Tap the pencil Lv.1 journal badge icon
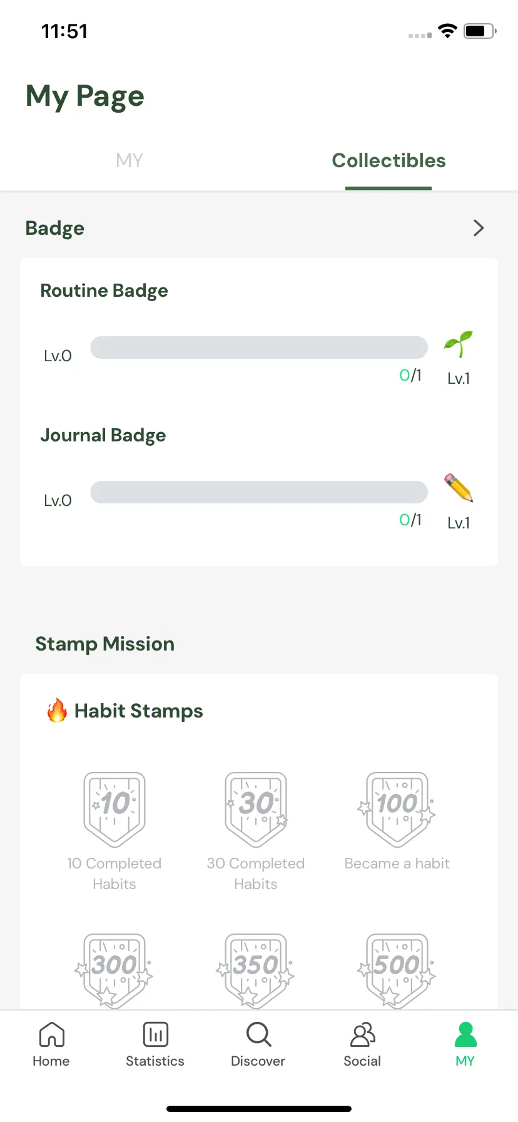 [x=459, y=488]
